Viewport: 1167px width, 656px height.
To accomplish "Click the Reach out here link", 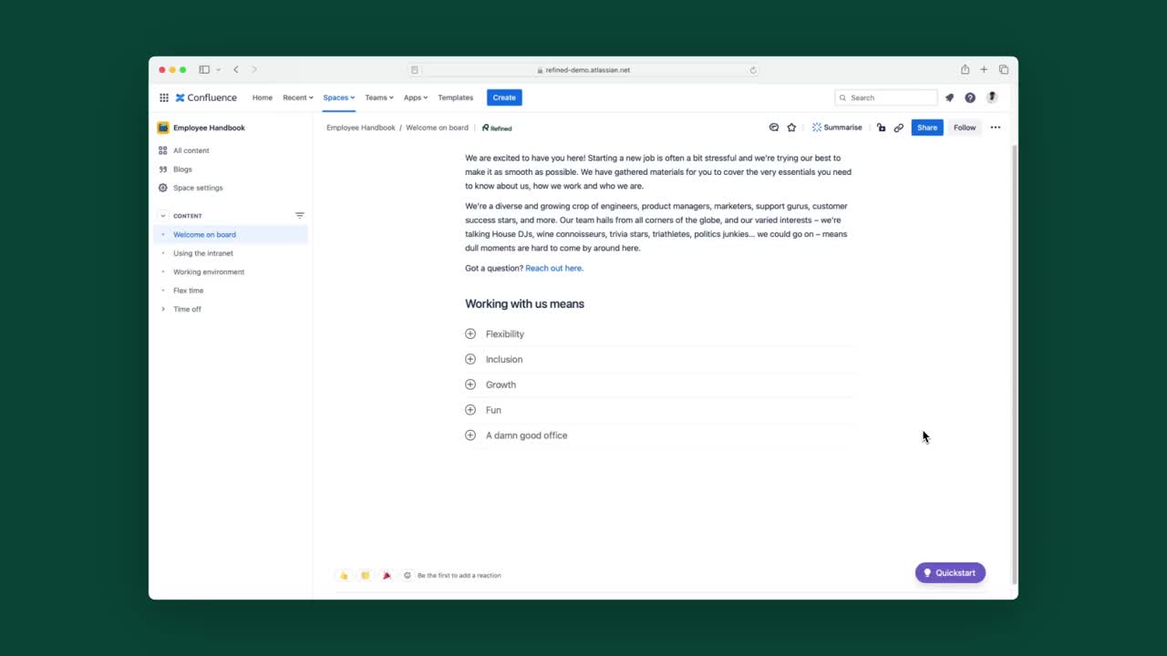I will coord(553,268).
